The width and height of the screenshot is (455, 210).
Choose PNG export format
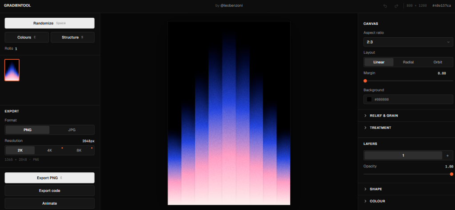[28, 130]
